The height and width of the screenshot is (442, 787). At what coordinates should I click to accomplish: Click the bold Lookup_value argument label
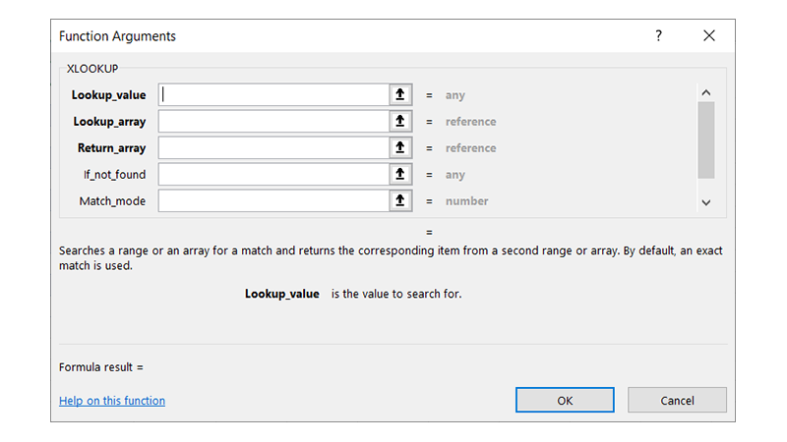click(x=108, y=95)
